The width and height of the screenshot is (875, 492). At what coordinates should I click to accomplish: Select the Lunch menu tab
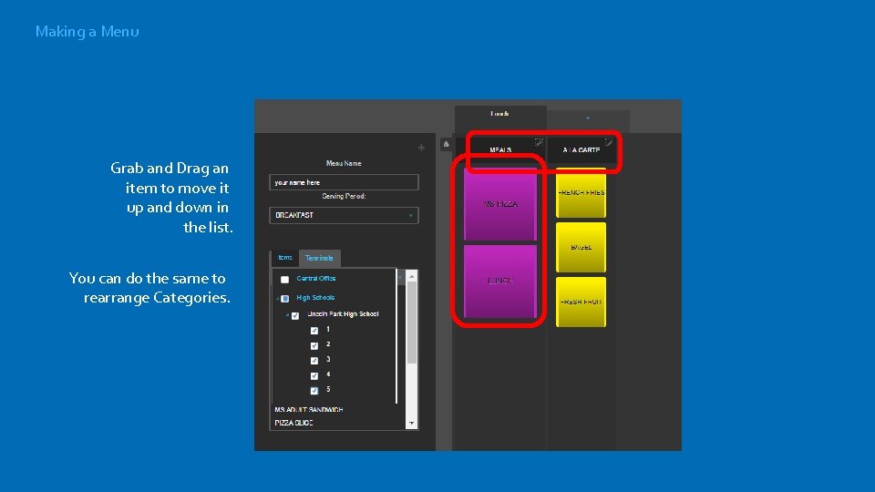[x=500, y=114]
